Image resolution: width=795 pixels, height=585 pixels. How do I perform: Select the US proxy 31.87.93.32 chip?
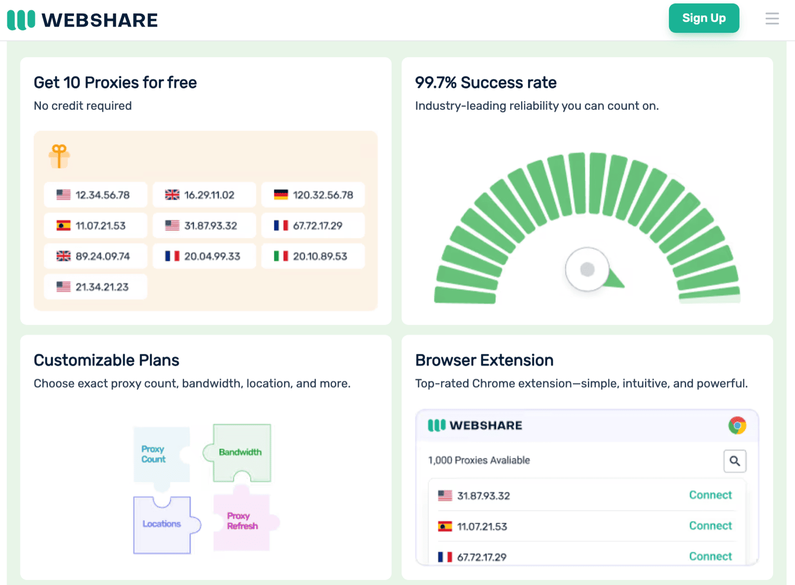(x=204, y=226)
